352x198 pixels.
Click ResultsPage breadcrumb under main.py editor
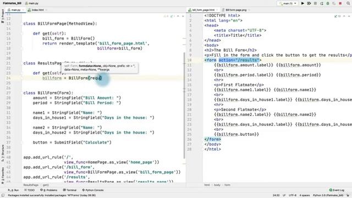click(31, 185)
